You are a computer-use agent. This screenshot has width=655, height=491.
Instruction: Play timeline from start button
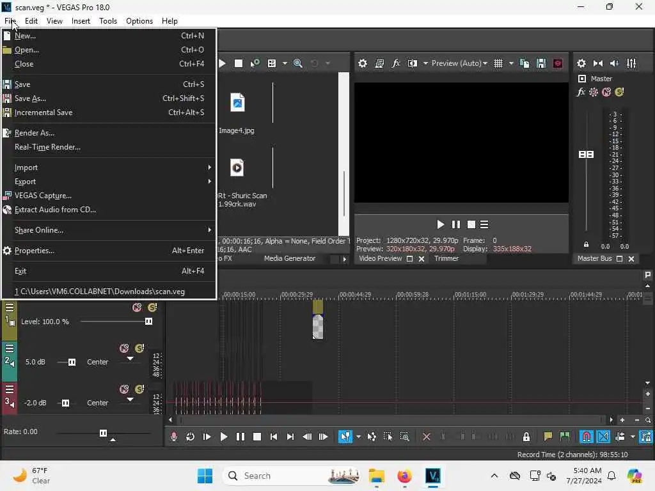207,437
